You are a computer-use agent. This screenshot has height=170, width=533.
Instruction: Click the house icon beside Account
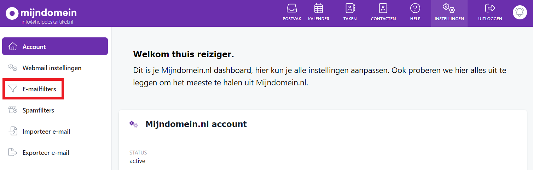pyautogui.click(x=13, y=47)
